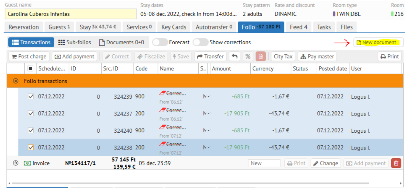Screen dimensions: 405x188
Task: Select the Folio tab
Action: 261,27
